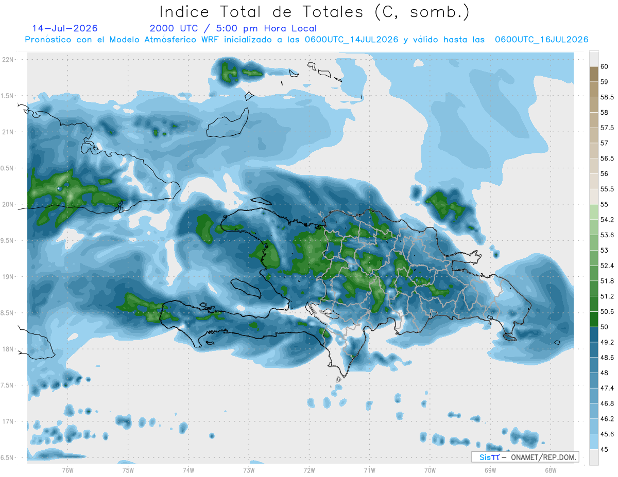
Task: Click the "20N" latitude label
Action: (x=8, y=204)
